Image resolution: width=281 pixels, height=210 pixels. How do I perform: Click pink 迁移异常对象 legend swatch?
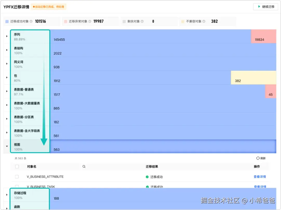pyautogui.click(x=66, y=22)
